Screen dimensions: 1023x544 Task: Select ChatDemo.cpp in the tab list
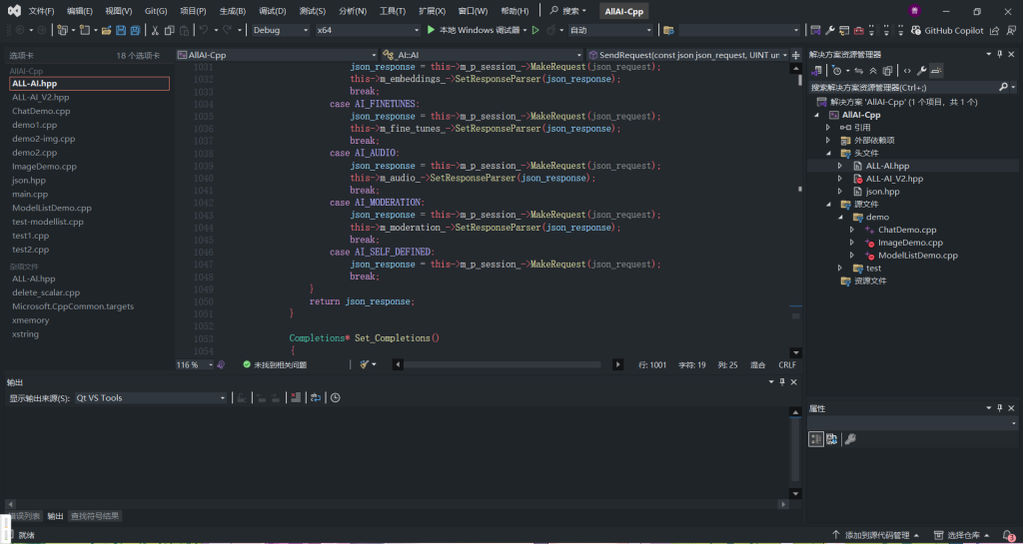click(x=41, y=111)
